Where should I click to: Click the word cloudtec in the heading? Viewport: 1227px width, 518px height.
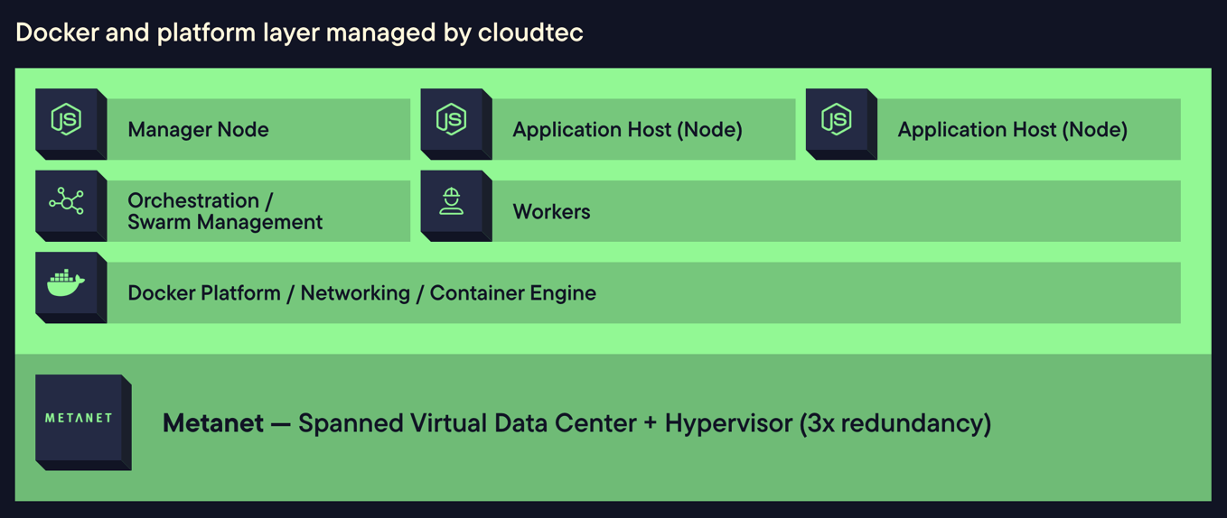530,33
